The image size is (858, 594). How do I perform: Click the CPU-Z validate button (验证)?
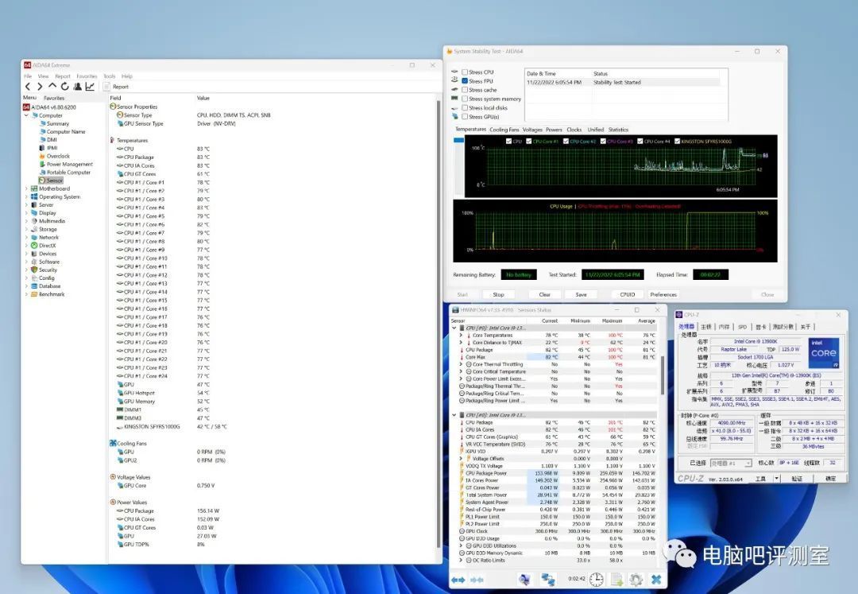(x=798, y=479)
